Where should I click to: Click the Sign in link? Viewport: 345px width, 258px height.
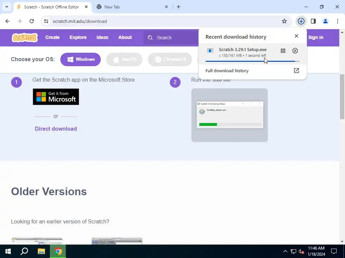(315, 37)
